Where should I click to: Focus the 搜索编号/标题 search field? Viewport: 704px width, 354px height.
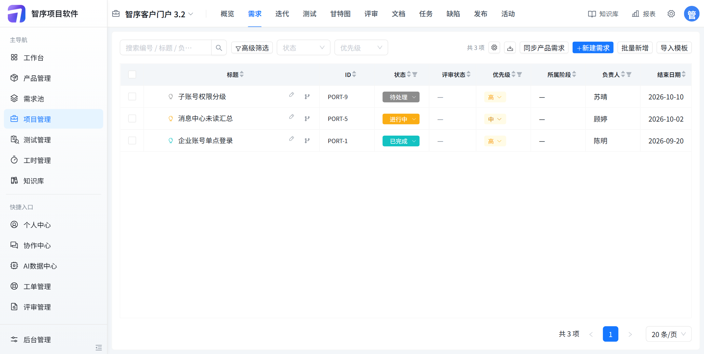click(166, 48)
